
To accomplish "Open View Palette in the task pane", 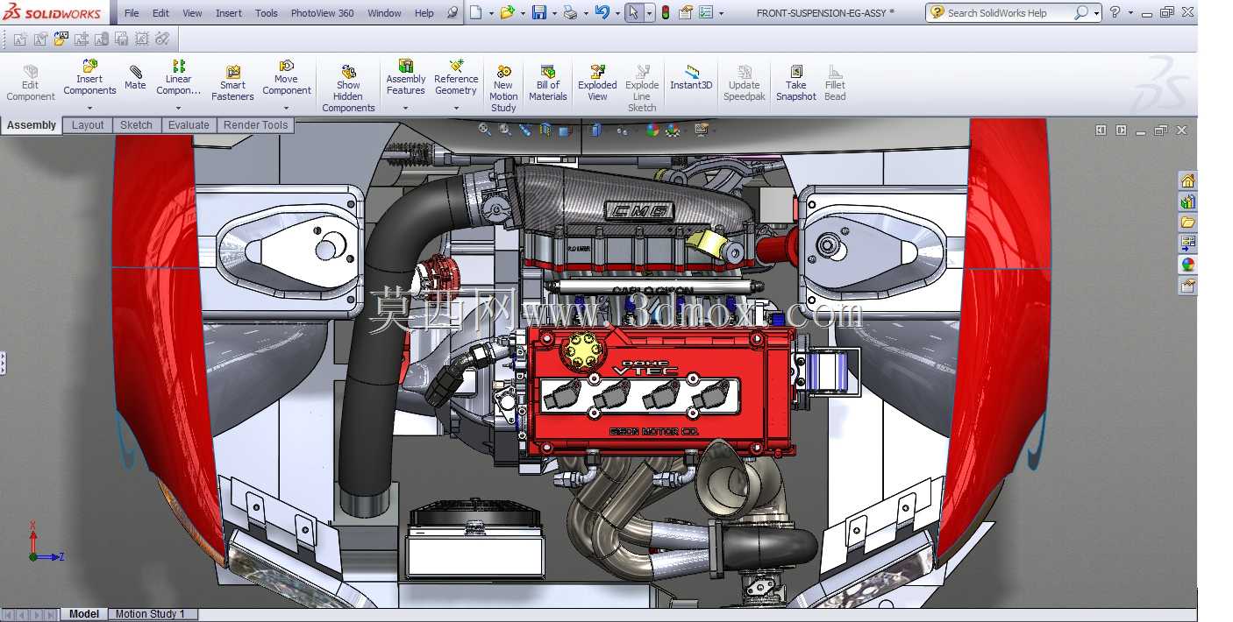I will coord(1187,244).
